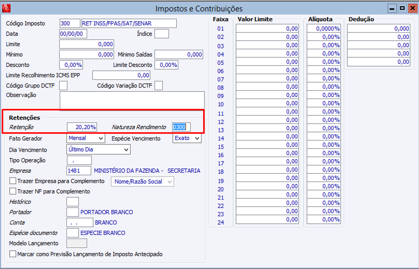Click inside the Observação text area
This screenshot has width=419, height=269.
pyautogui.click(x=132, y=100)
